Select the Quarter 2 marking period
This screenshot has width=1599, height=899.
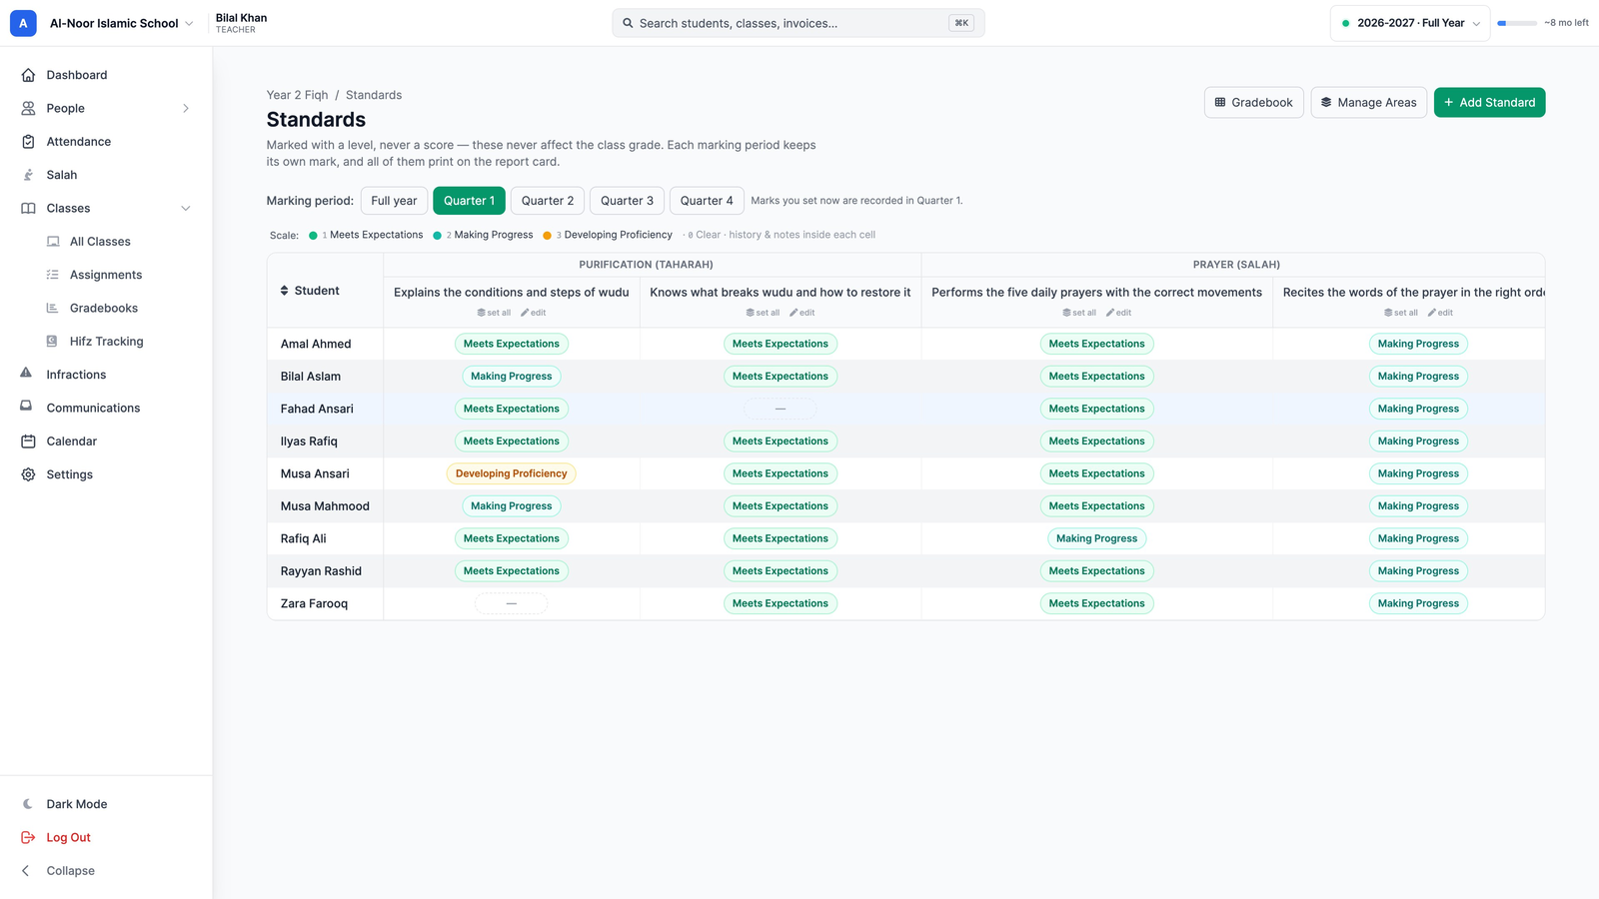pos(548,201)
